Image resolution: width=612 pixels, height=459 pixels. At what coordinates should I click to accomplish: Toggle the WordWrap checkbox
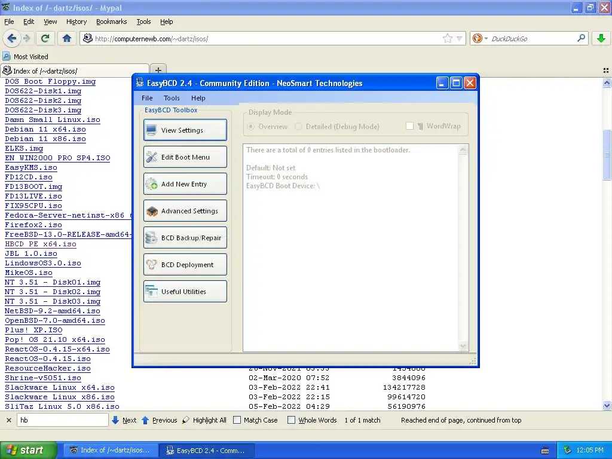click(409, 126)
